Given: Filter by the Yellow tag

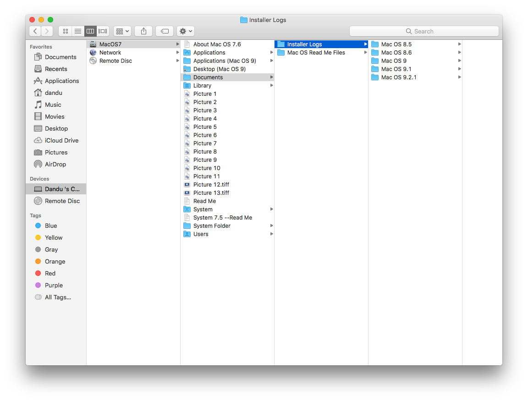Looking at the screenshot, I should pyautogui.click(x=56, y=238).
